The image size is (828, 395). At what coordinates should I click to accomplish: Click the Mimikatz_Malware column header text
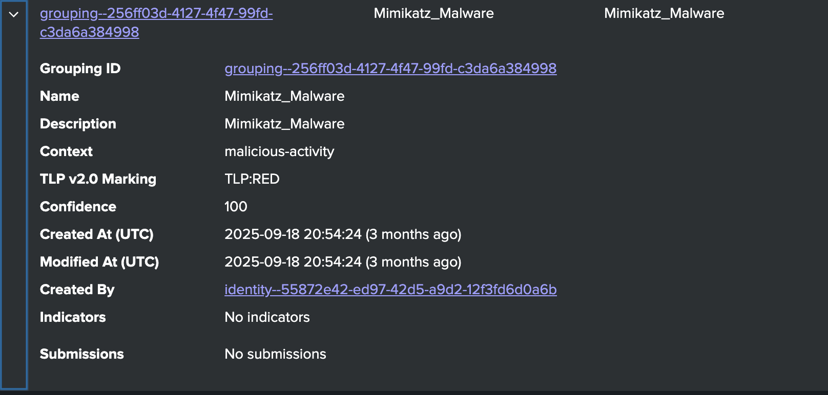click(x=433, y=13)
